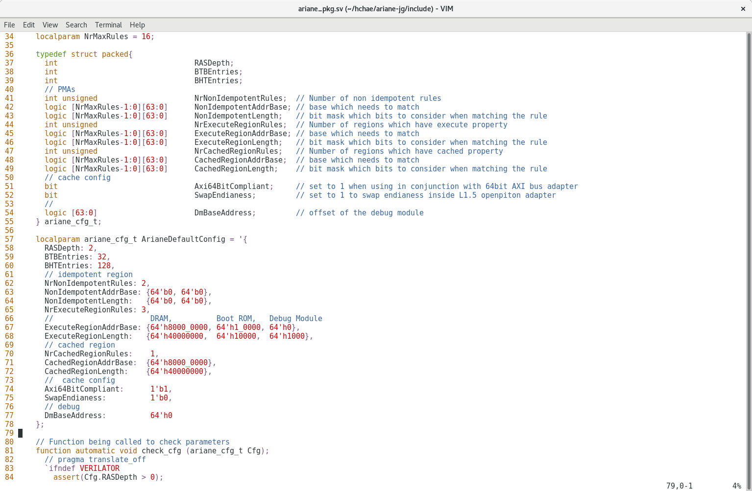The width and height of the screenshot is (752, 491).
Task: Open the Edit menu
Action: (28, 25)
